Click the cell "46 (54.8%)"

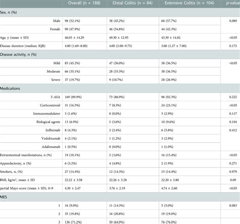click(x=116, y=29)
